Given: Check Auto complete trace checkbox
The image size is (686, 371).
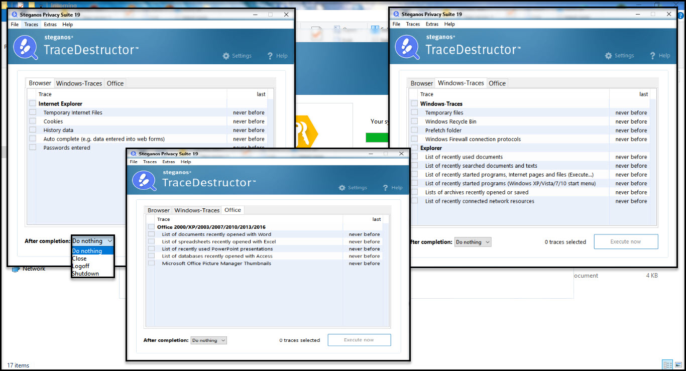Looking at the screenshot, I should [x=33, y=139].
